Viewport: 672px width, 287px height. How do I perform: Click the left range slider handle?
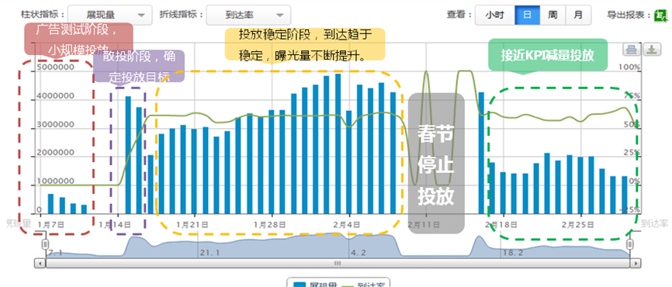coord(45,244)
